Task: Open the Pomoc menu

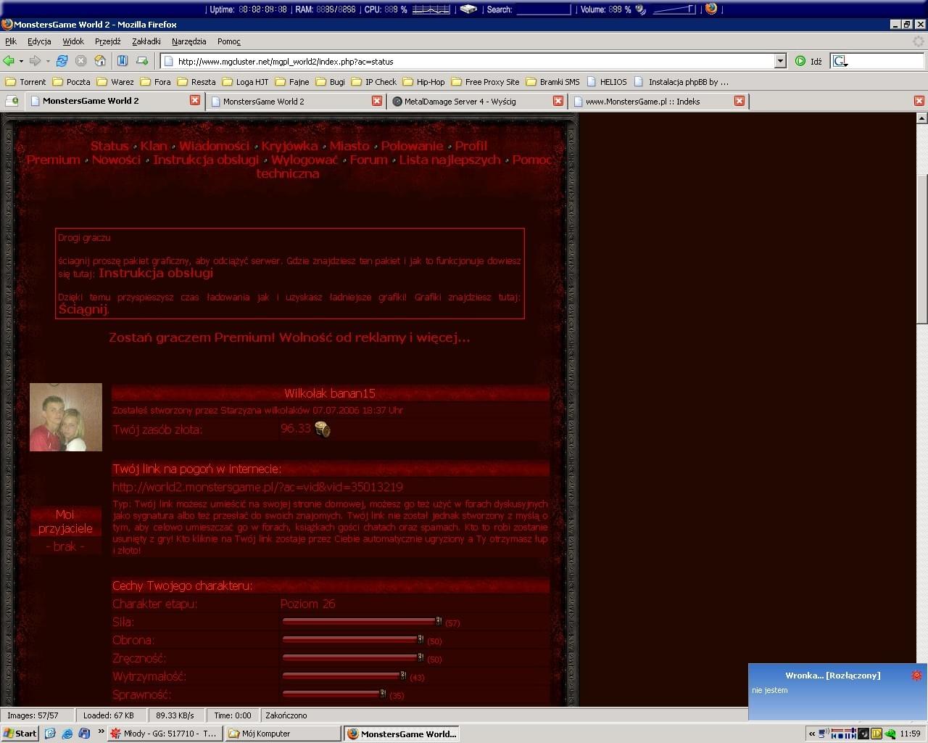Action: 229,41
